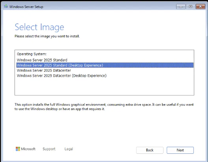
Task: Open the Legal link
Action: point(69,149)
